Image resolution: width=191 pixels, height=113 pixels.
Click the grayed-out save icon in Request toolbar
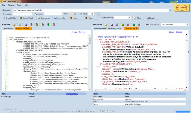20,25
